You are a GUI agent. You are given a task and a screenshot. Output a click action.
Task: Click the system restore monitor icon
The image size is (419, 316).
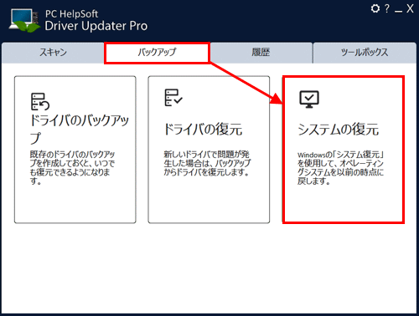309,99
